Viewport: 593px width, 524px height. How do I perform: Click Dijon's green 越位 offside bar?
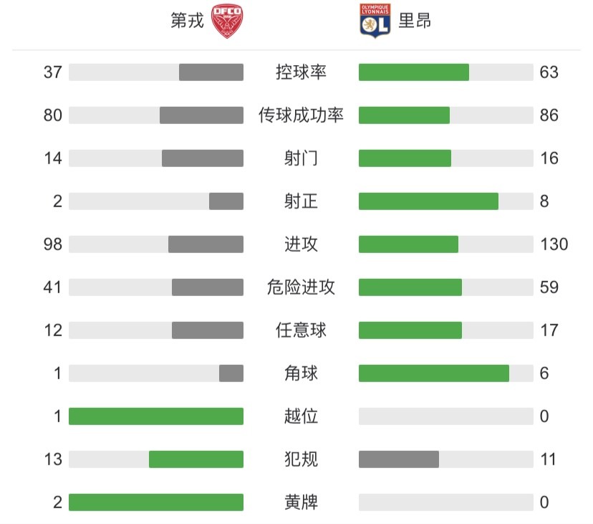[x=156, y=416]
